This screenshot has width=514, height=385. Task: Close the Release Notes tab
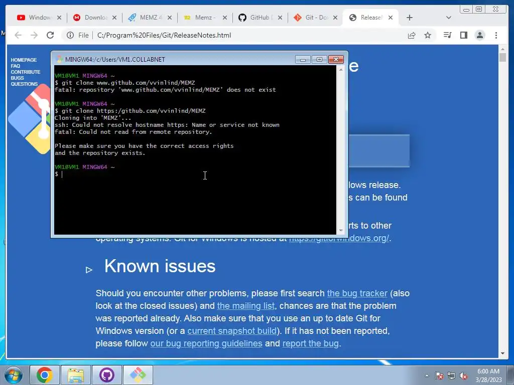(391, 18)
